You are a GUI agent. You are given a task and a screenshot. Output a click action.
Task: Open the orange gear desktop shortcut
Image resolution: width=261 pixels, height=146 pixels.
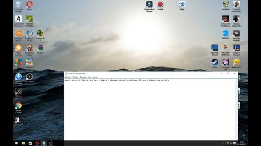(18, 50)
